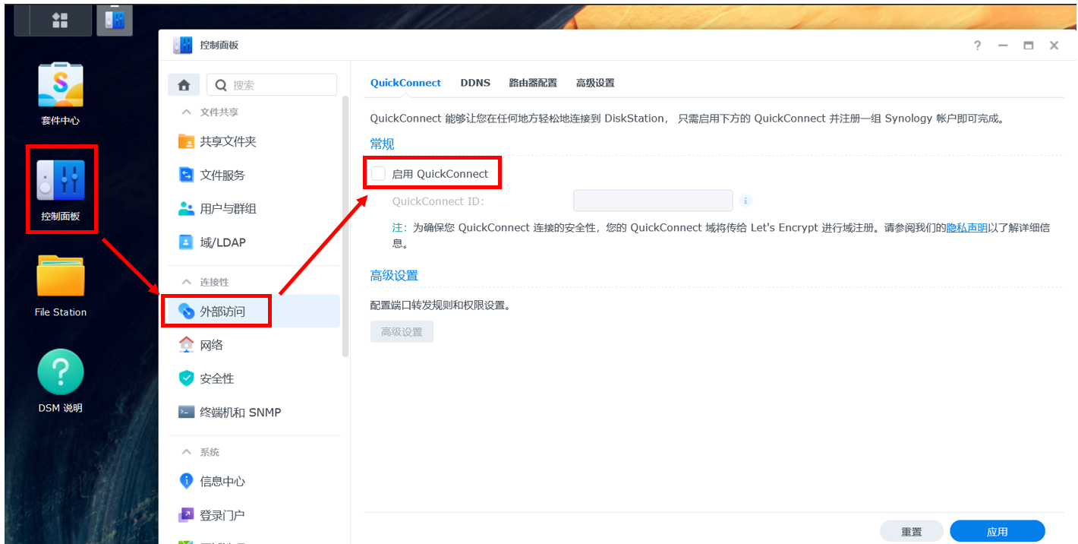Image resolution: width=1078 pixels, height=544 pixels.
Task: Select 信息中心 label in sidebar
Action: (222, 481)
